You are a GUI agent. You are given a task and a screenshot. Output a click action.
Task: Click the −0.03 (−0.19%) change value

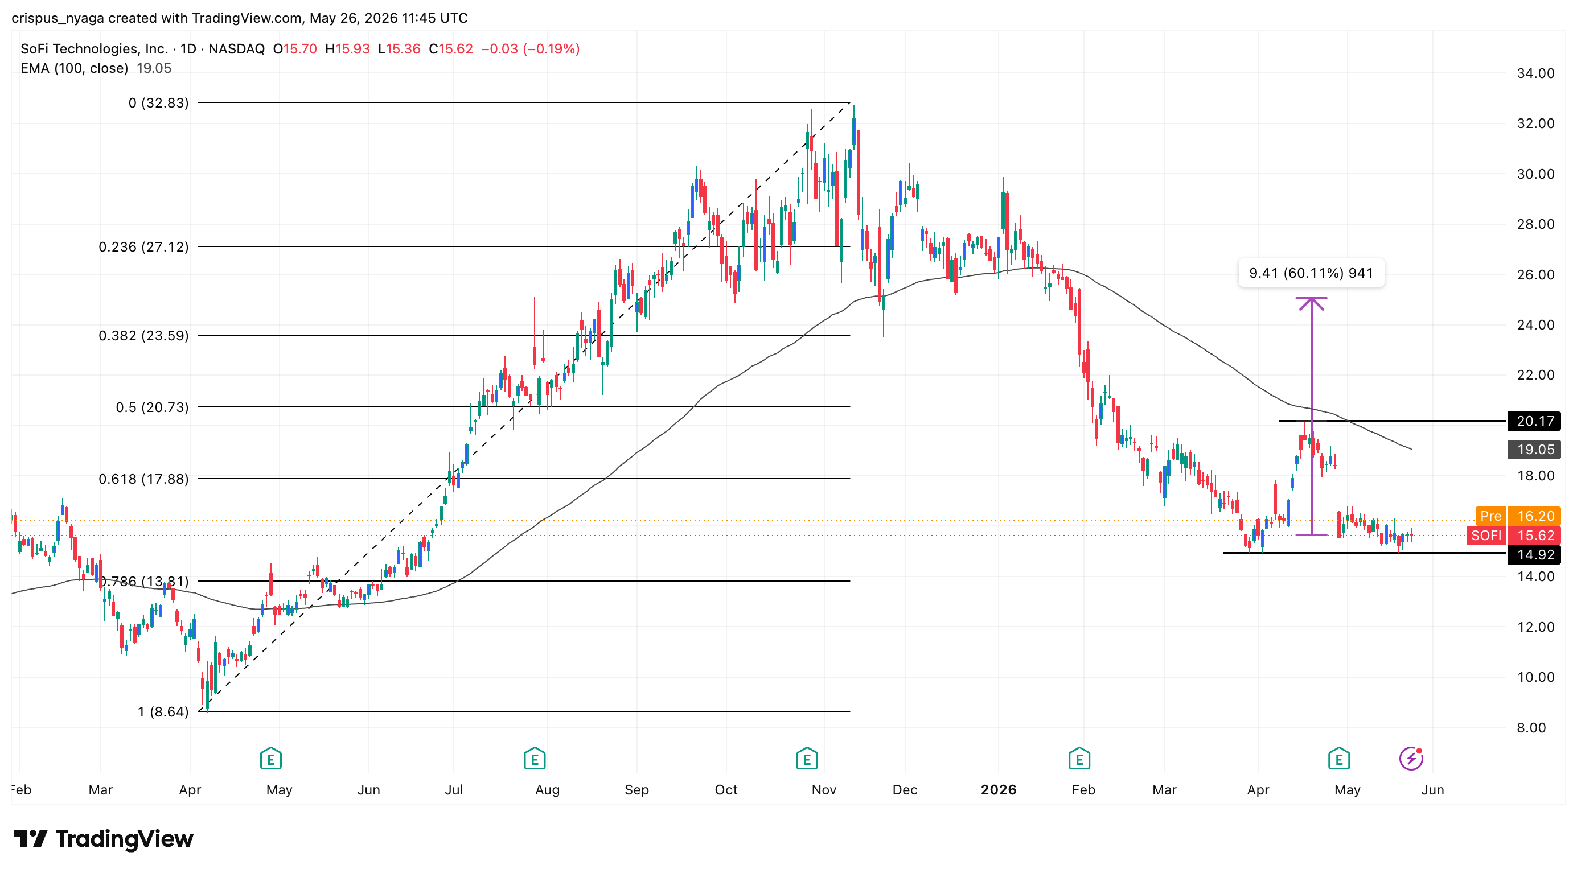click(x=530, y=49)
